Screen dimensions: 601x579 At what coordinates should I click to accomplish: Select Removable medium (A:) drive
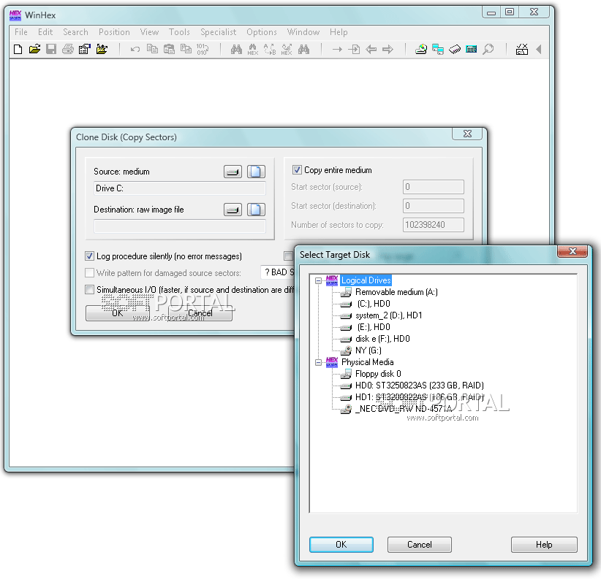coord(396,292)
